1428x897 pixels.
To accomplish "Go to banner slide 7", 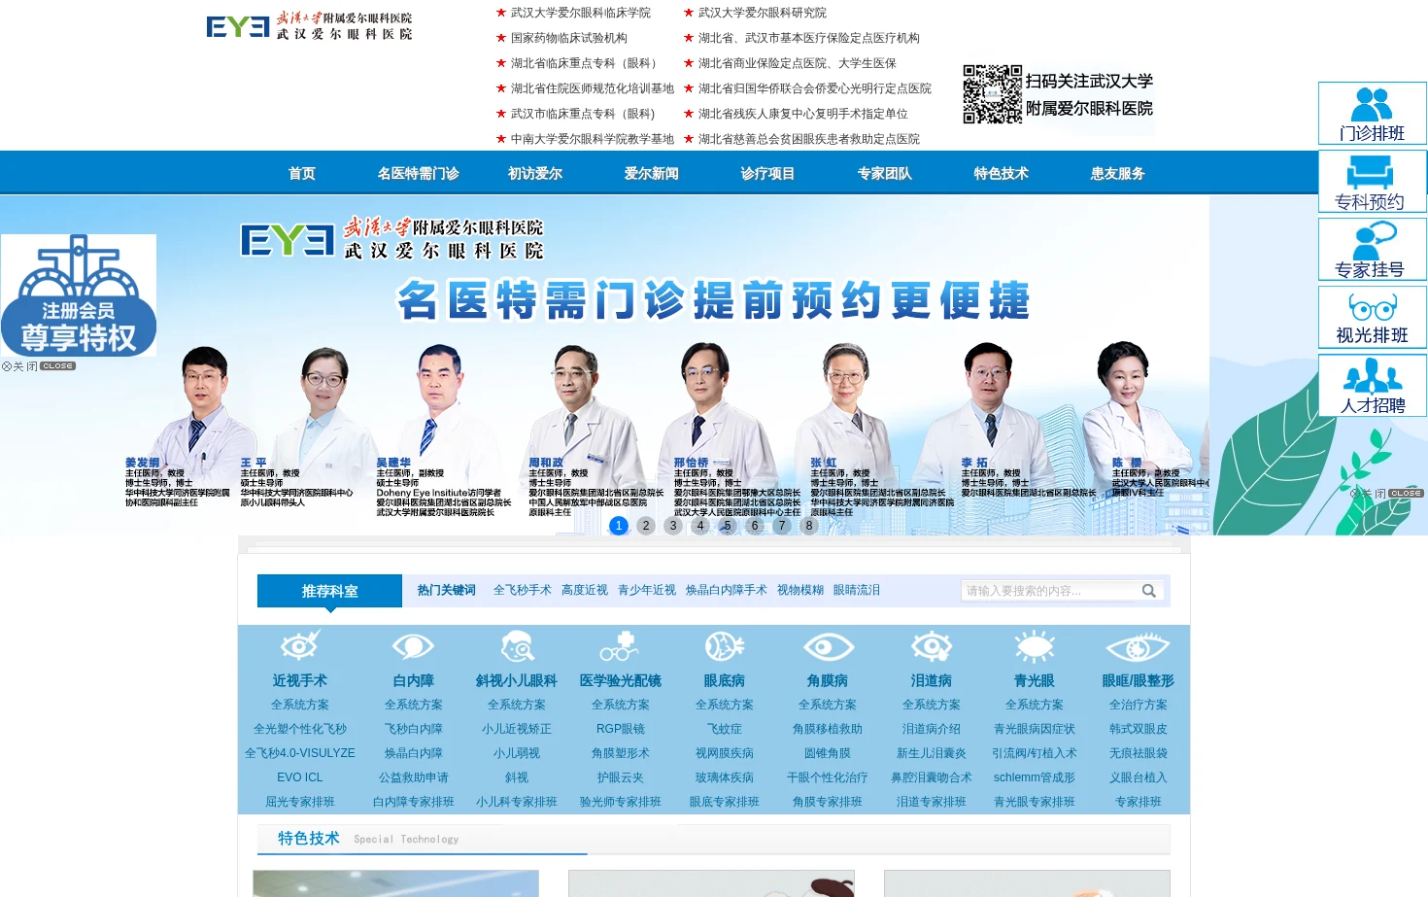I will click(782, 526).
